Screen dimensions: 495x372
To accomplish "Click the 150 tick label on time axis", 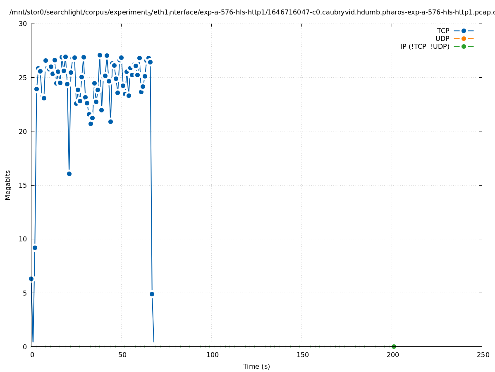I will click(302, 355).
